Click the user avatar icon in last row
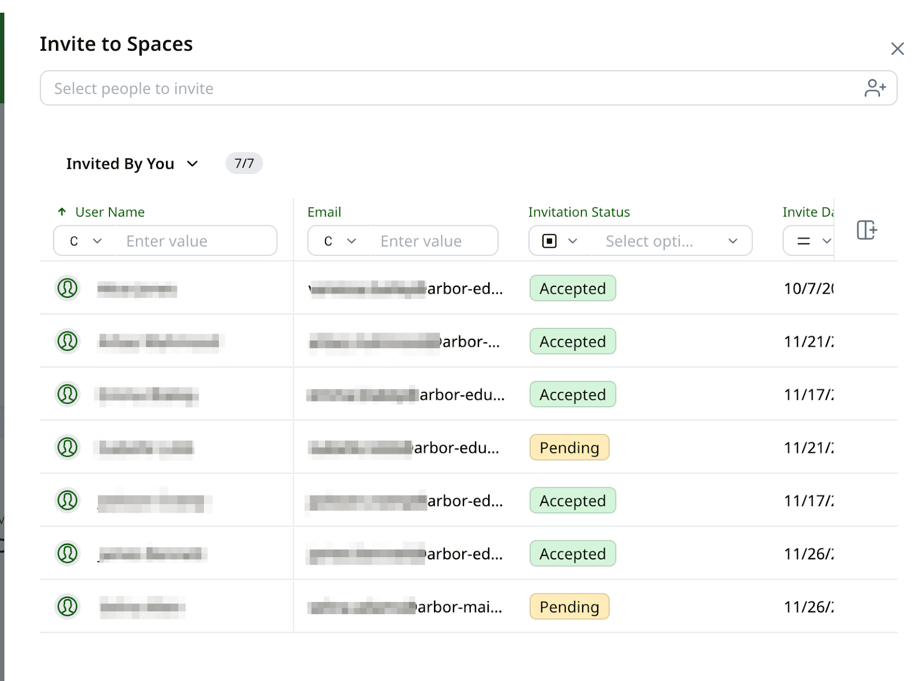922x681 pixels. (x=67, y=606)
